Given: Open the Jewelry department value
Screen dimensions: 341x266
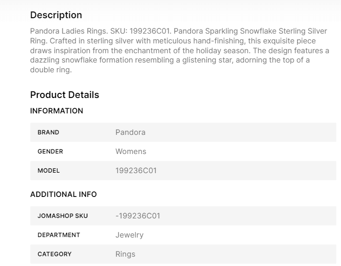Looking at the screenshot, I should [x=129, y=235].
